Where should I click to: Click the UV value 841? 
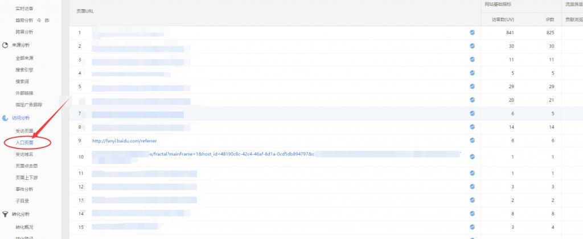coord(510,32)
